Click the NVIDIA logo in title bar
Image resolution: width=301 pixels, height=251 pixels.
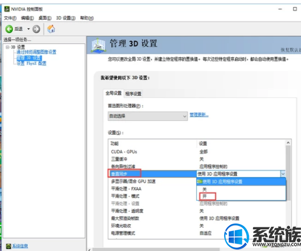7,9
